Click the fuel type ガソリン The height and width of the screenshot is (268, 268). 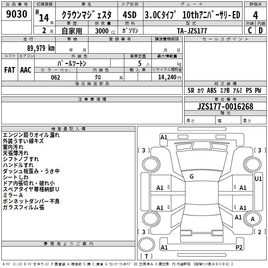[x=130, y=30]
